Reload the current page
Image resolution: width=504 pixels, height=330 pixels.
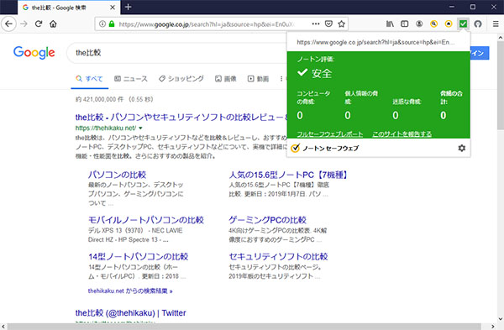(x=39, y=24)
